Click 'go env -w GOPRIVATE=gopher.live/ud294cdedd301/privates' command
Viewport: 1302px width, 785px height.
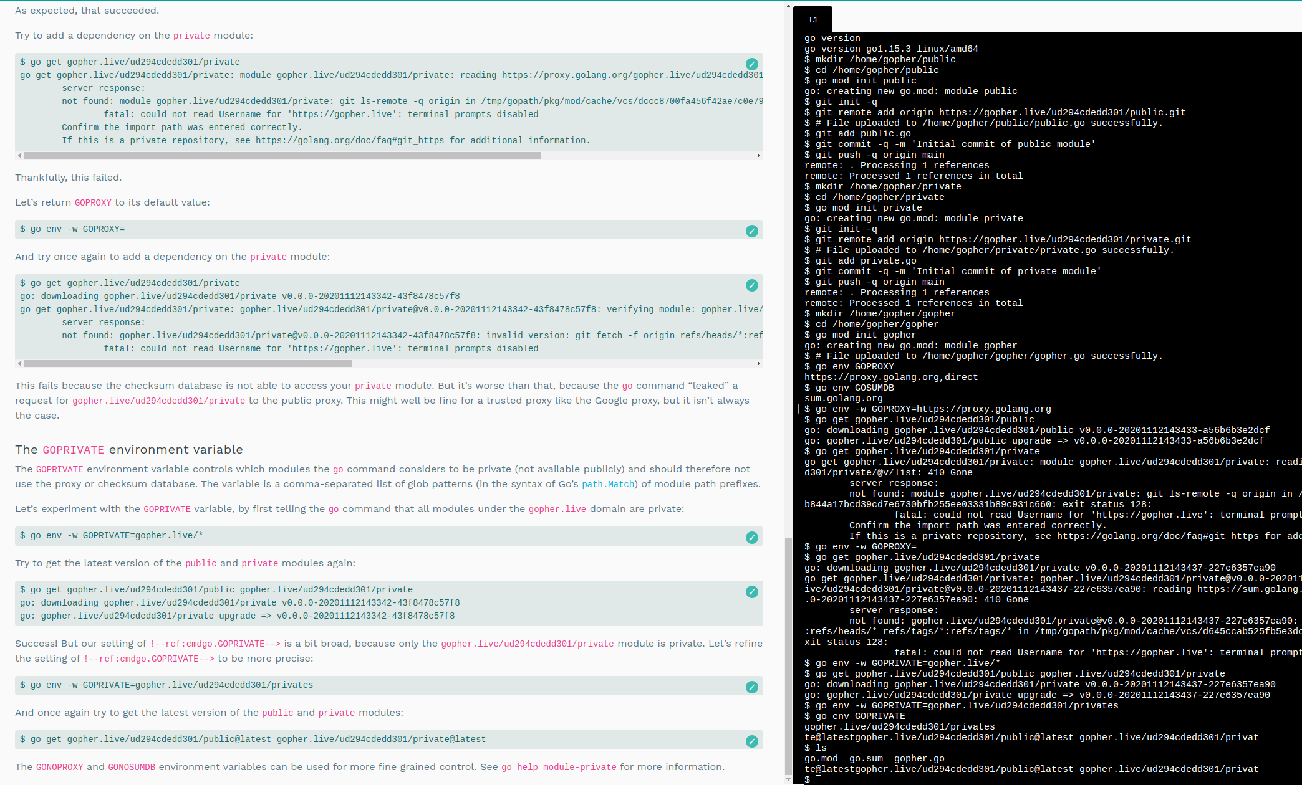tap(166, 685)
